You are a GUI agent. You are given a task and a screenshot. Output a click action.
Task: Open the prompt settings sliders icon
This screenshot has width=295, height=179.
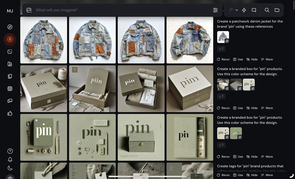[x=215, y=10]
